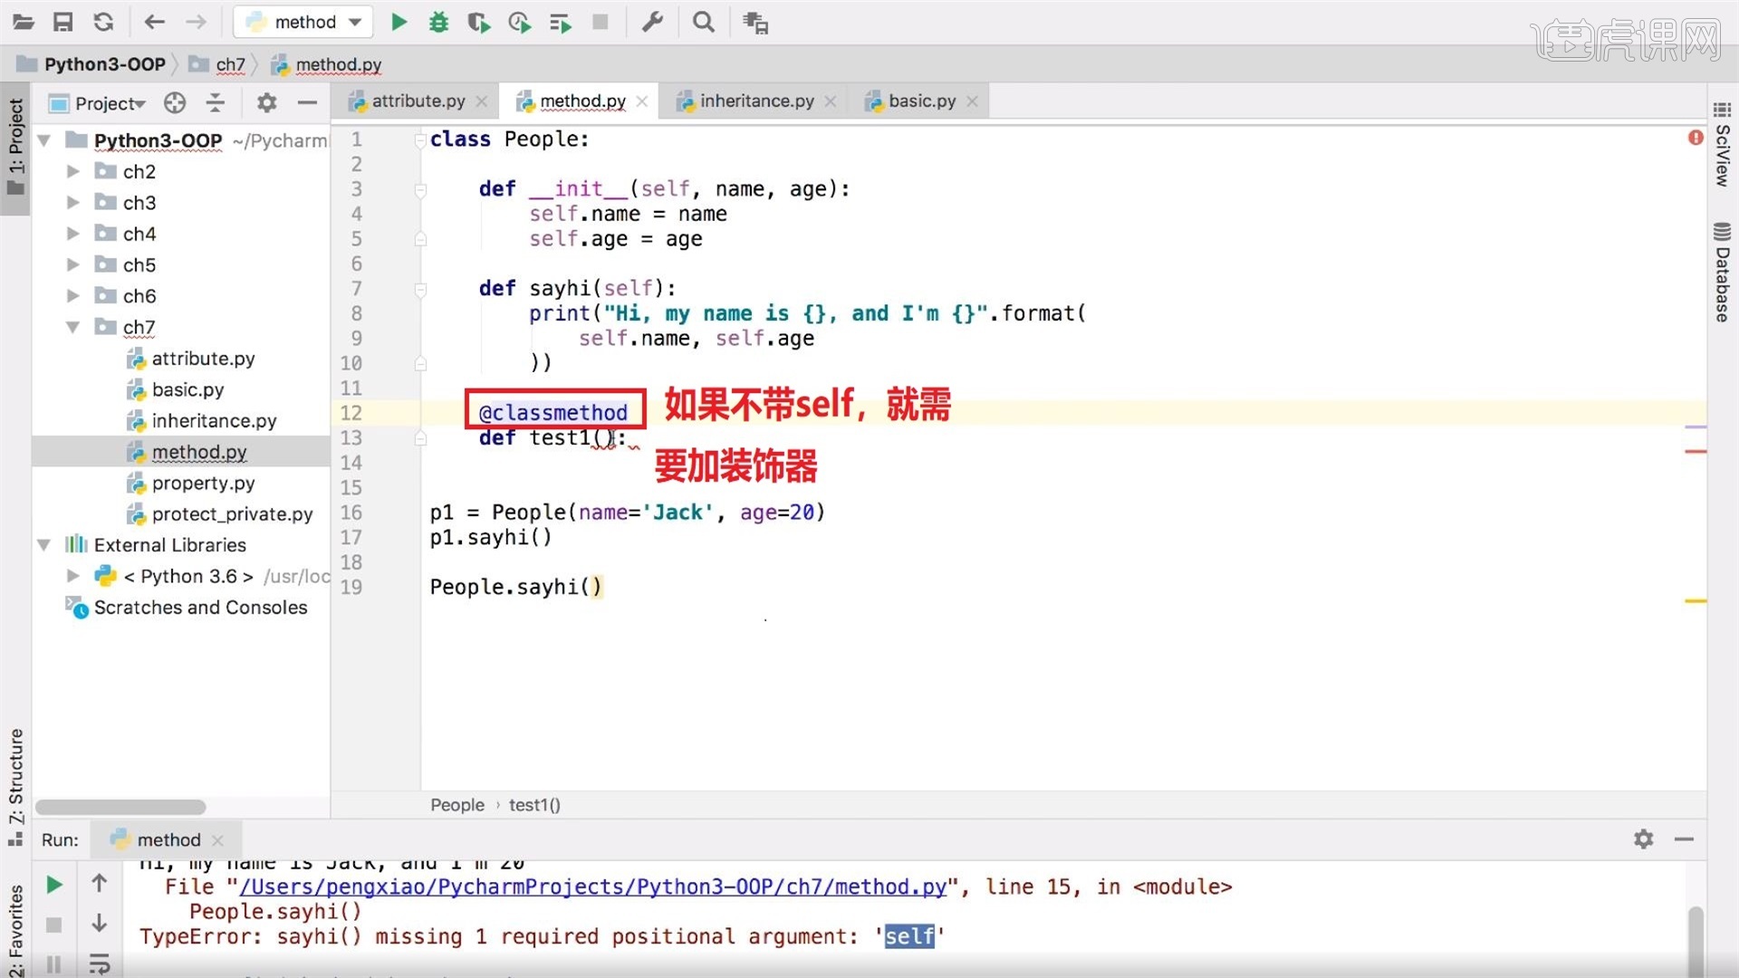This screenshot has height=978, width=1739.
Task: Open Run console settings gear
Action: coord(1643,839)
